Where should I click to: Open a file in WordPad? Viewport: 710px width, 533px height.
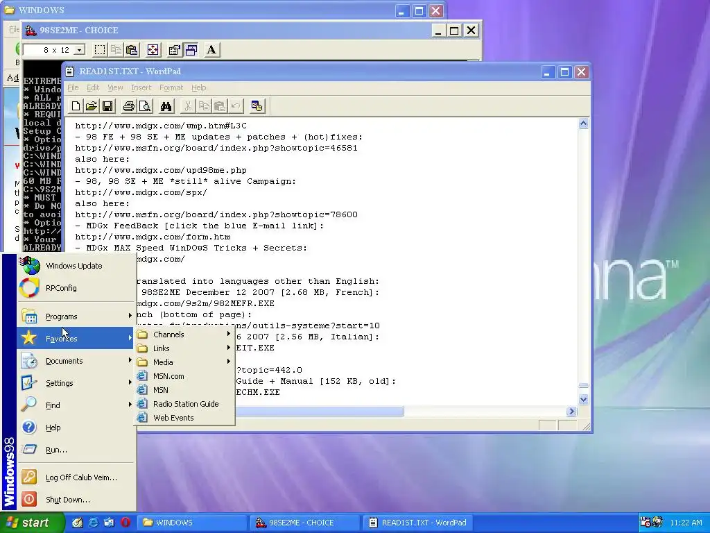click(91, 106)
